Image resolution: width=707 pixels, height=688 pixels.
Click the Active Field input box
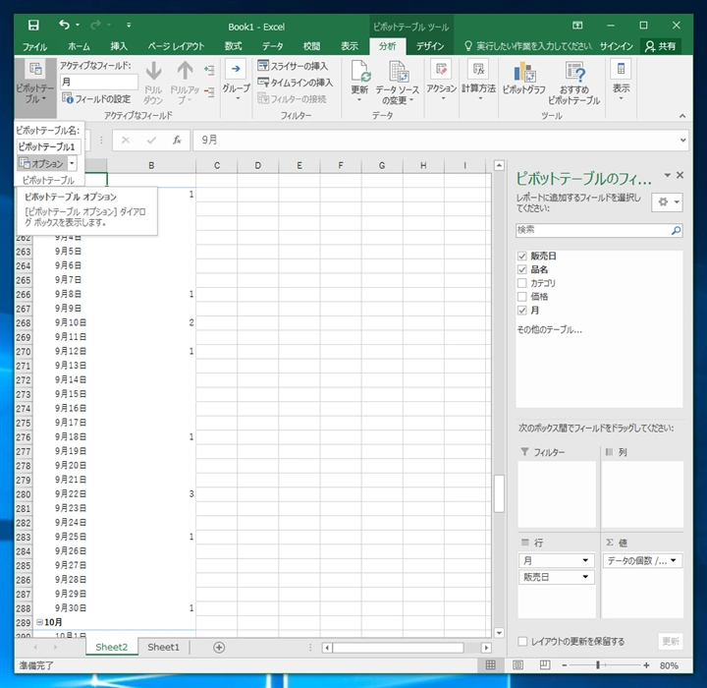(99, 82)
